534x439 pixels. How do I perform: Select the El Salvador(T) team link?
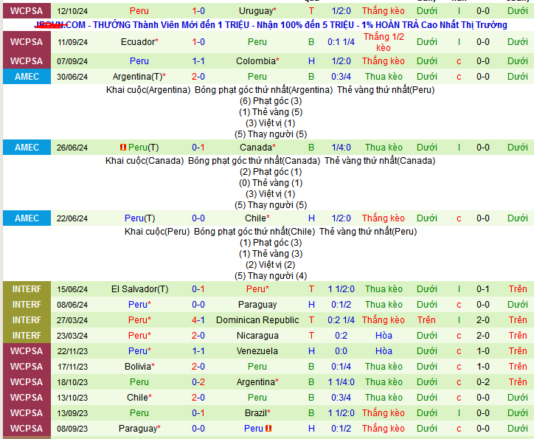tap(139, 289)
